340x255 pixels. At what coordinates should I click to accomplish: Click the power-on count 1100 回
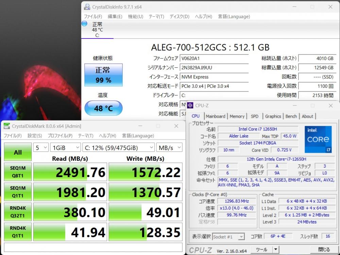click(317, 86)
